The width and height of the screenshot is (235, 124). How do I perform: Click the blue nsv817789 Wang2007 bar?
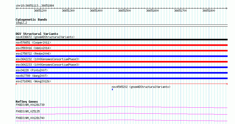click(x=121, y=78)
